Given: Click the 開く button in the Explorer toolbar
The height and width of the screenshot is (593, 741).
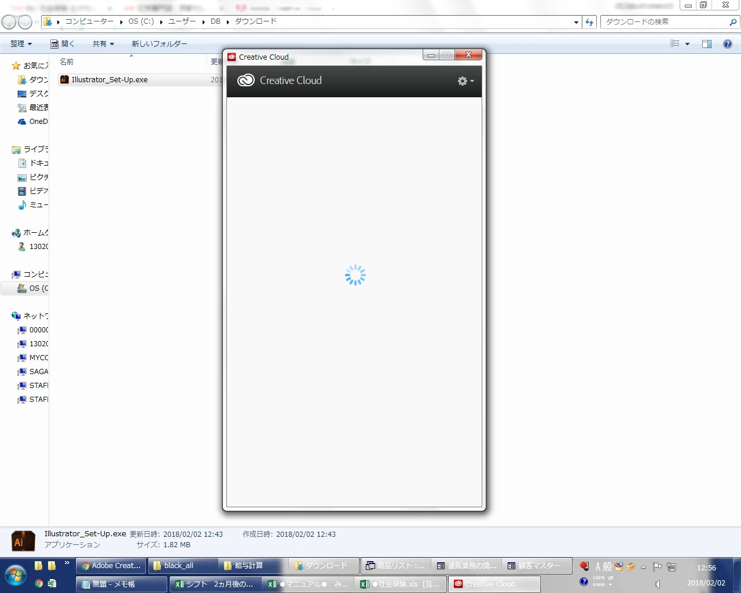Looking at the screenshot, I should pos(63,43).
